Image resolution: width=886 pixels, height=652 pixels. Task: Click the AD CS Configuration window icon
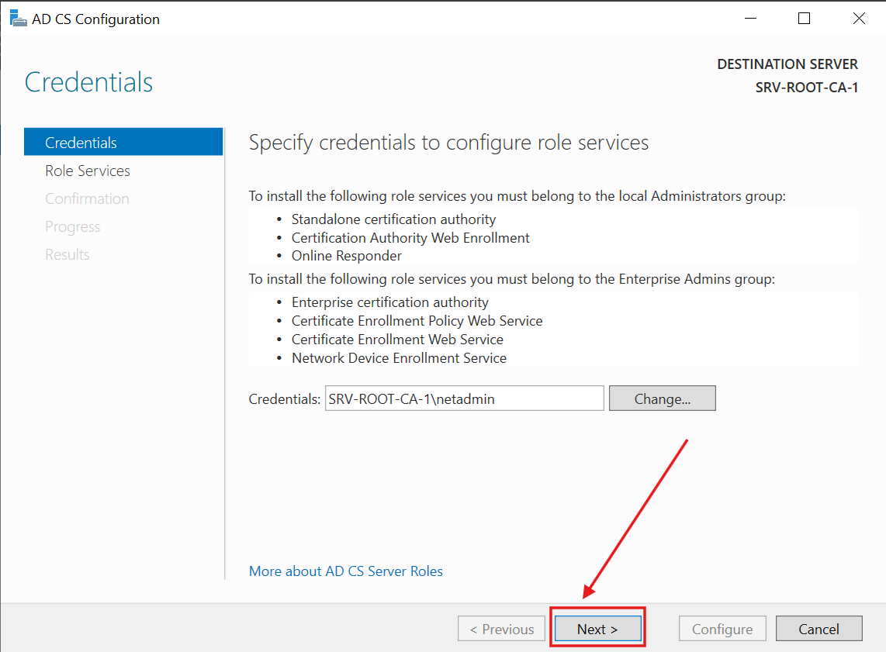(x=17, y=18)
